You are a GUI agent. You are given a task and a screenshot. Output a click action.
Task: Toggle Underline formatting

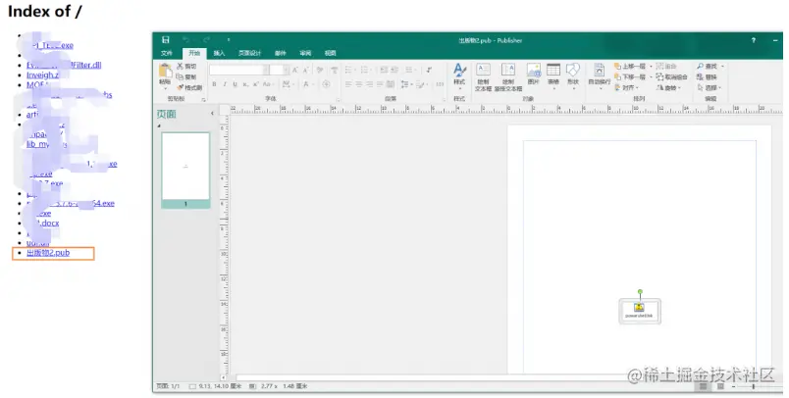click(235, 84)
